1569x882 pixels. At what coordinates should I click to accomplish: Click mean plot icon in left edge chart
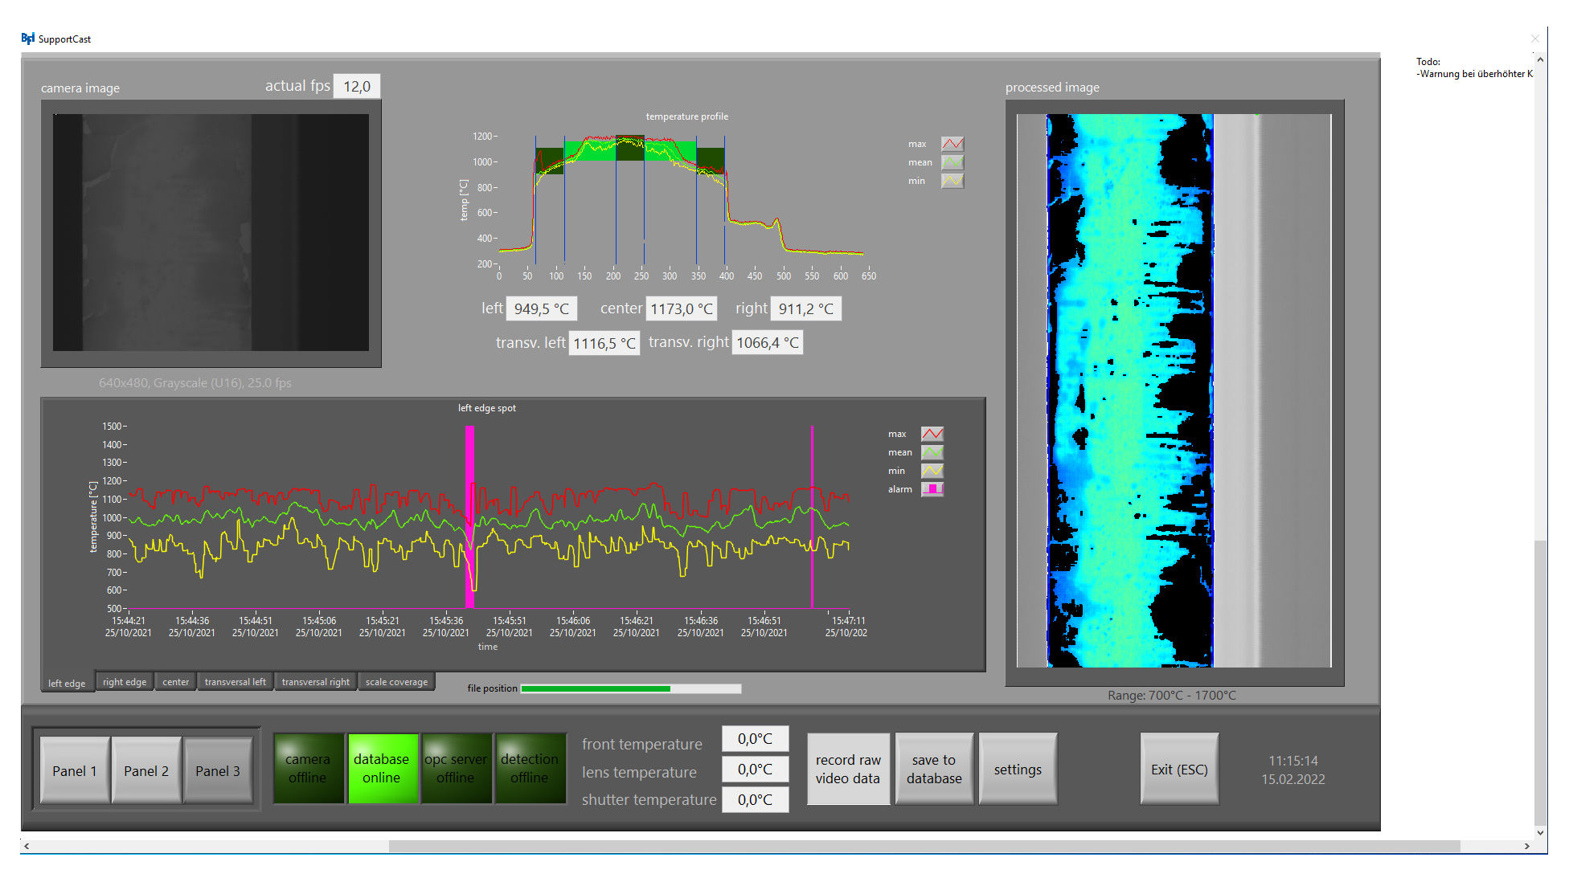click(x=932, y=452)
